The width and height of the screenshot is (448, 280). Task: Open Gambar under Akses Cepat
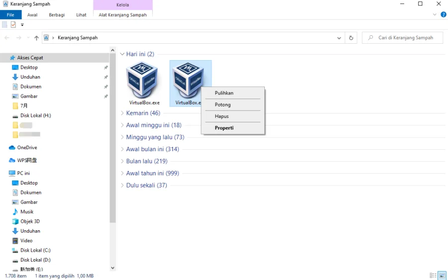tap(28, 96)
